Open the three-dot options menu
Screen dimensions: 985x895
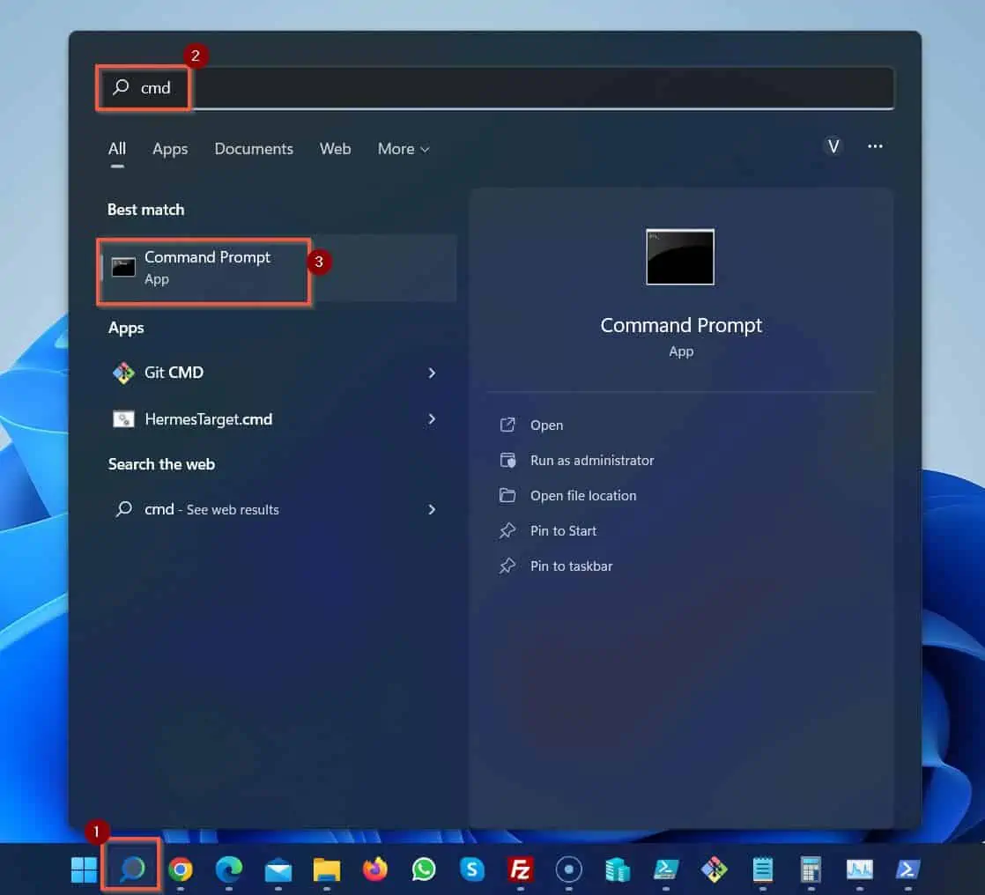point(875,146)
